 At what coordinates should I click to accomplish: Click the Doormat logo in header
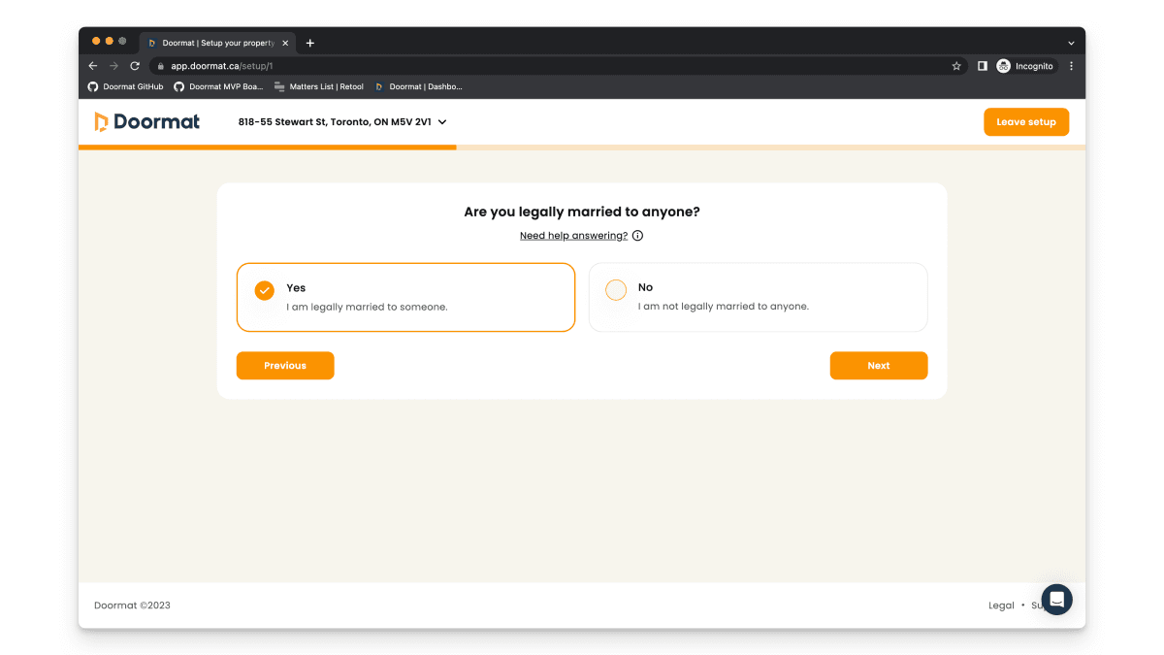pyautogui.click(x=146, y=121)
